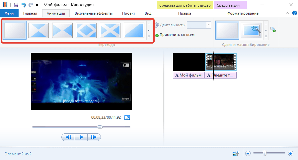Switch to the Анимация tab
Viewport: 298px width, 160px height.
coord(56,13)
